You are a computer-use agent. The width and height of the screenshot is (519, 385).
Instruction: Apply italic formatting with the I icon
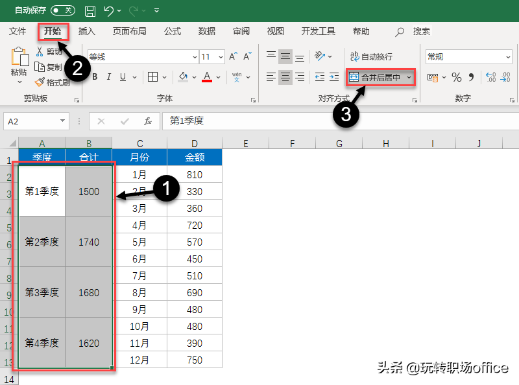tap(108, 77)
